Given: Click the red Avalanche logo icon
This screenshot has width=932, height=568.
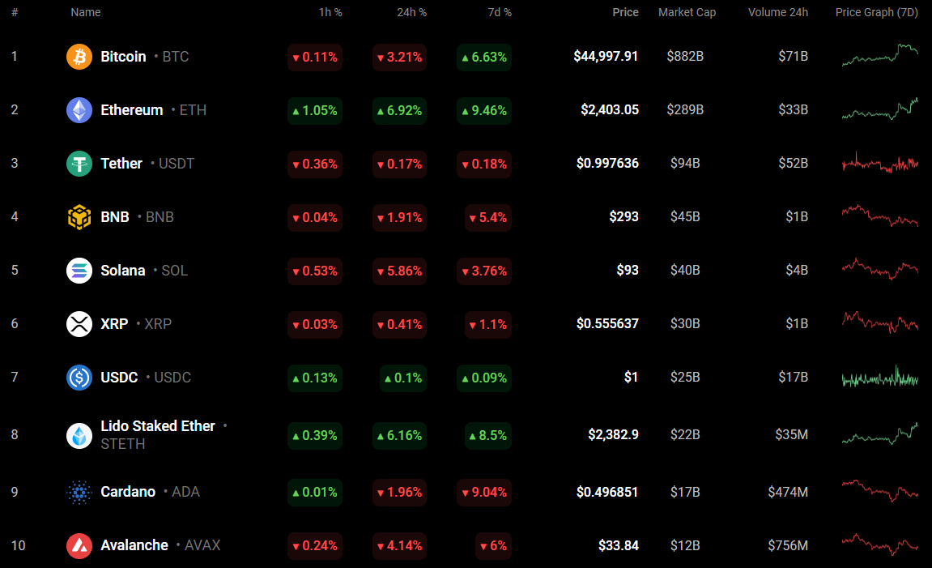Looking at the screenshot, I should click(79, 545).
